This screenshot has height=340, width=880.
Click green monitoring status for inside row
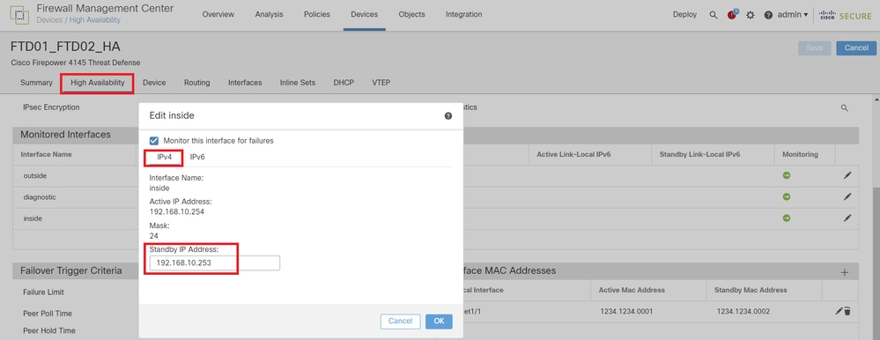pos(787,218)
